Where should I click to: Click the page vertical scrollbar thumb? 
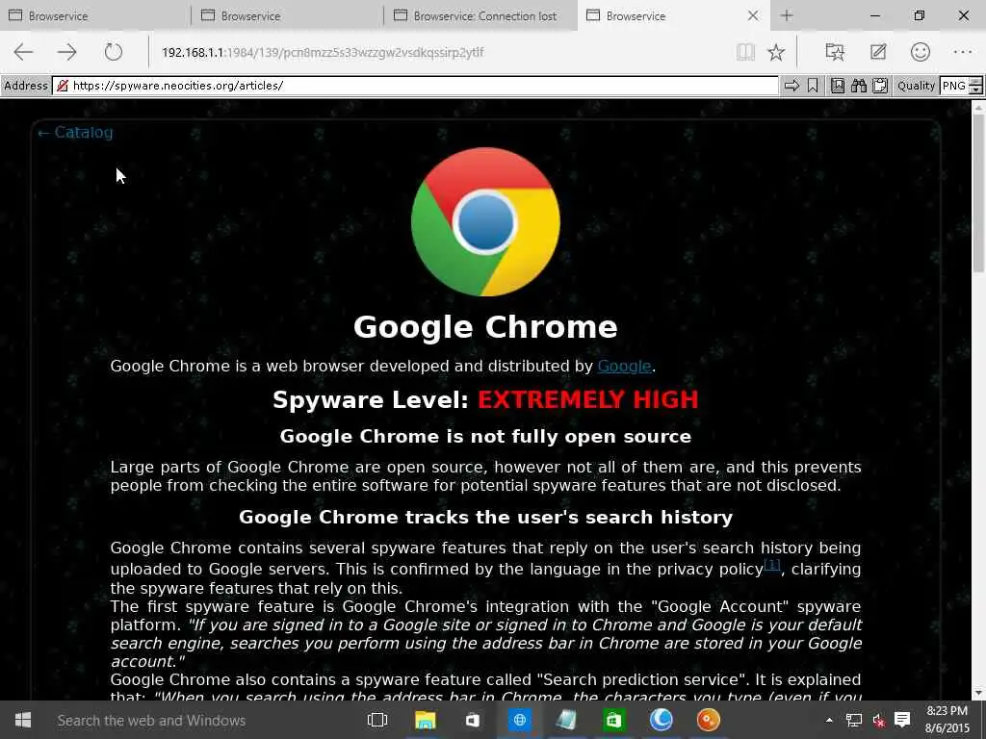978,191
